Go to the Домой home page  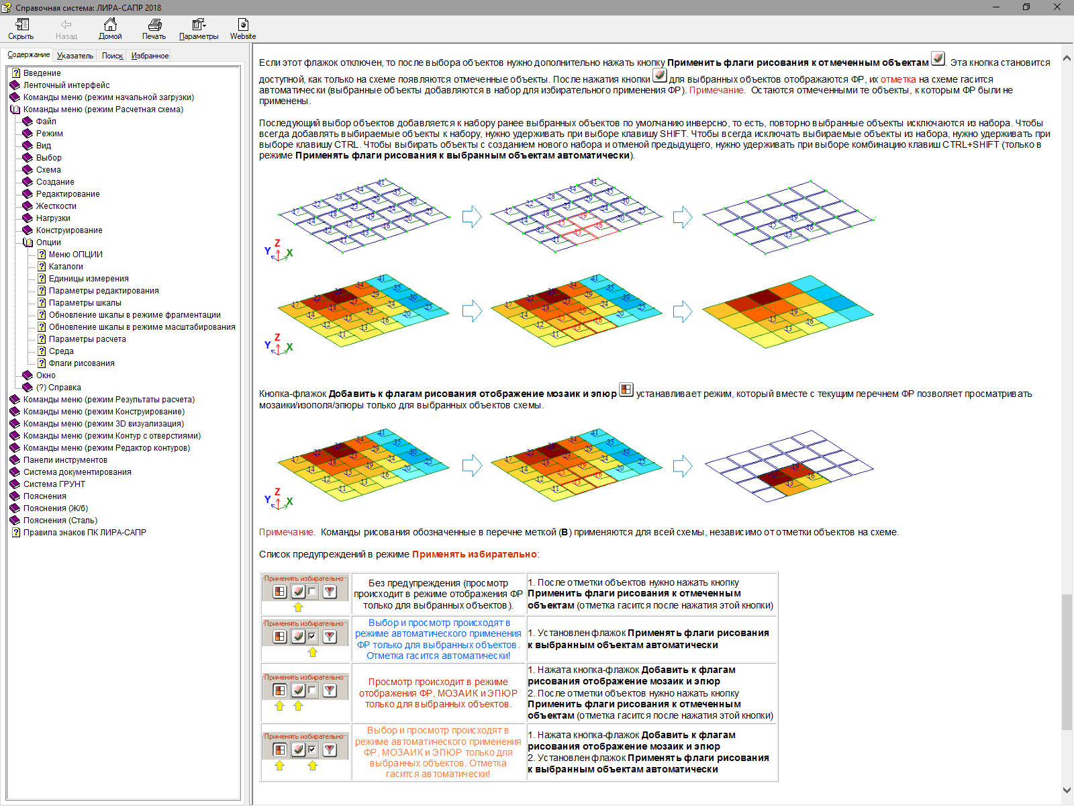click(x=110, y=29)
